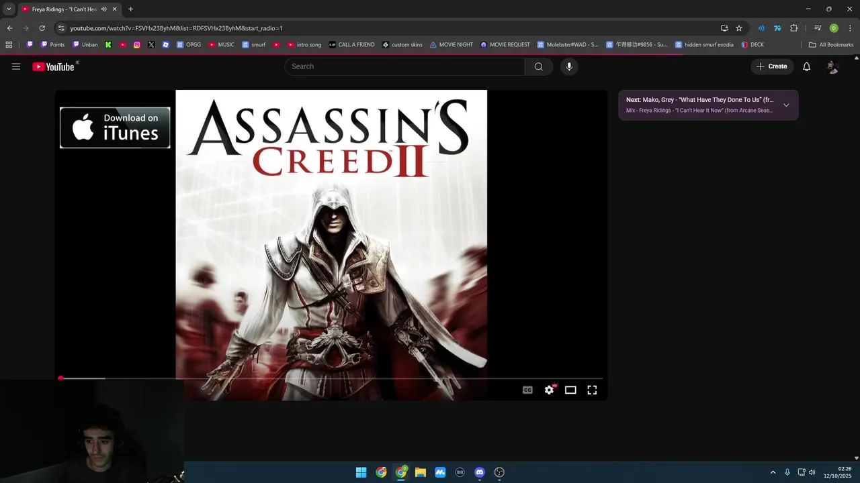
Task: Expand the Next up playlist panel
Action: coord(786,105)
